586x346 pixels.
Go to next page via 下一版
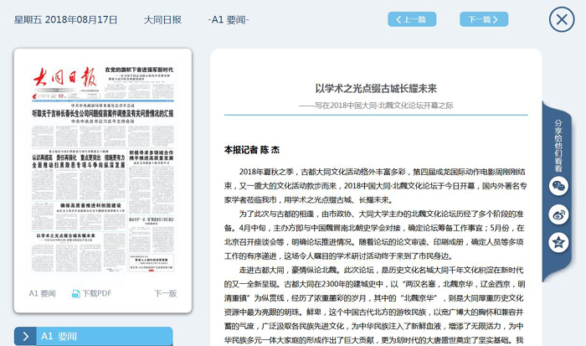click(x=166, y=293)
